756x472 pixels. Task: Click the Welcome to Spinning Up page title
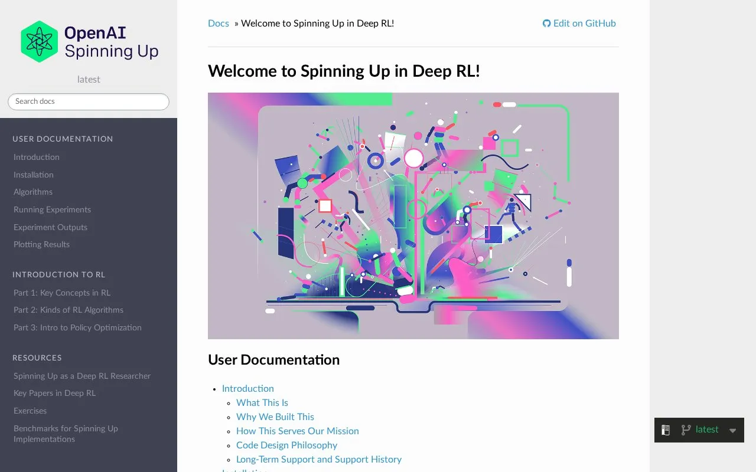[344, 71]
